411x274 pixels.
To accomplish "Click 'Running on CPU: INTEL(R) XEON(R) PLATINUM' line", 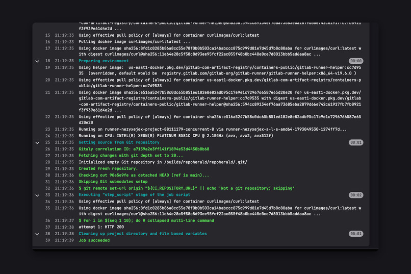I will (x=176, y=136).
